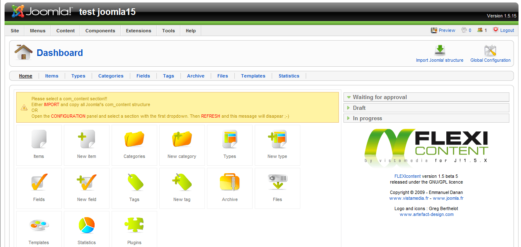The height and width of the screenshot is (247, 521).
Task: Visit the www.vistamedia.fr link
Action: click(408, 198)
